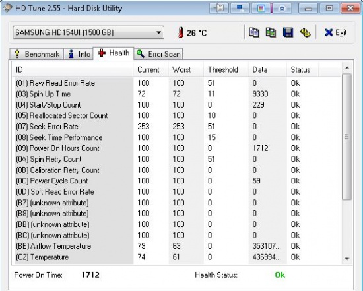Click the scrollbar down arrow
Image resolution: width=363 pixels, height=291 pixels.
(346, 259)
